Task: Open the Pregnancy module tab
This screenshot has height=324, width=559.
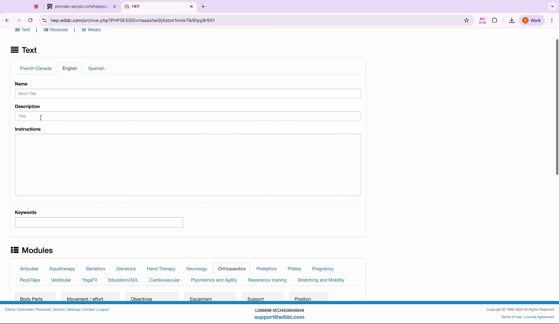Action: tap(323, 269)
